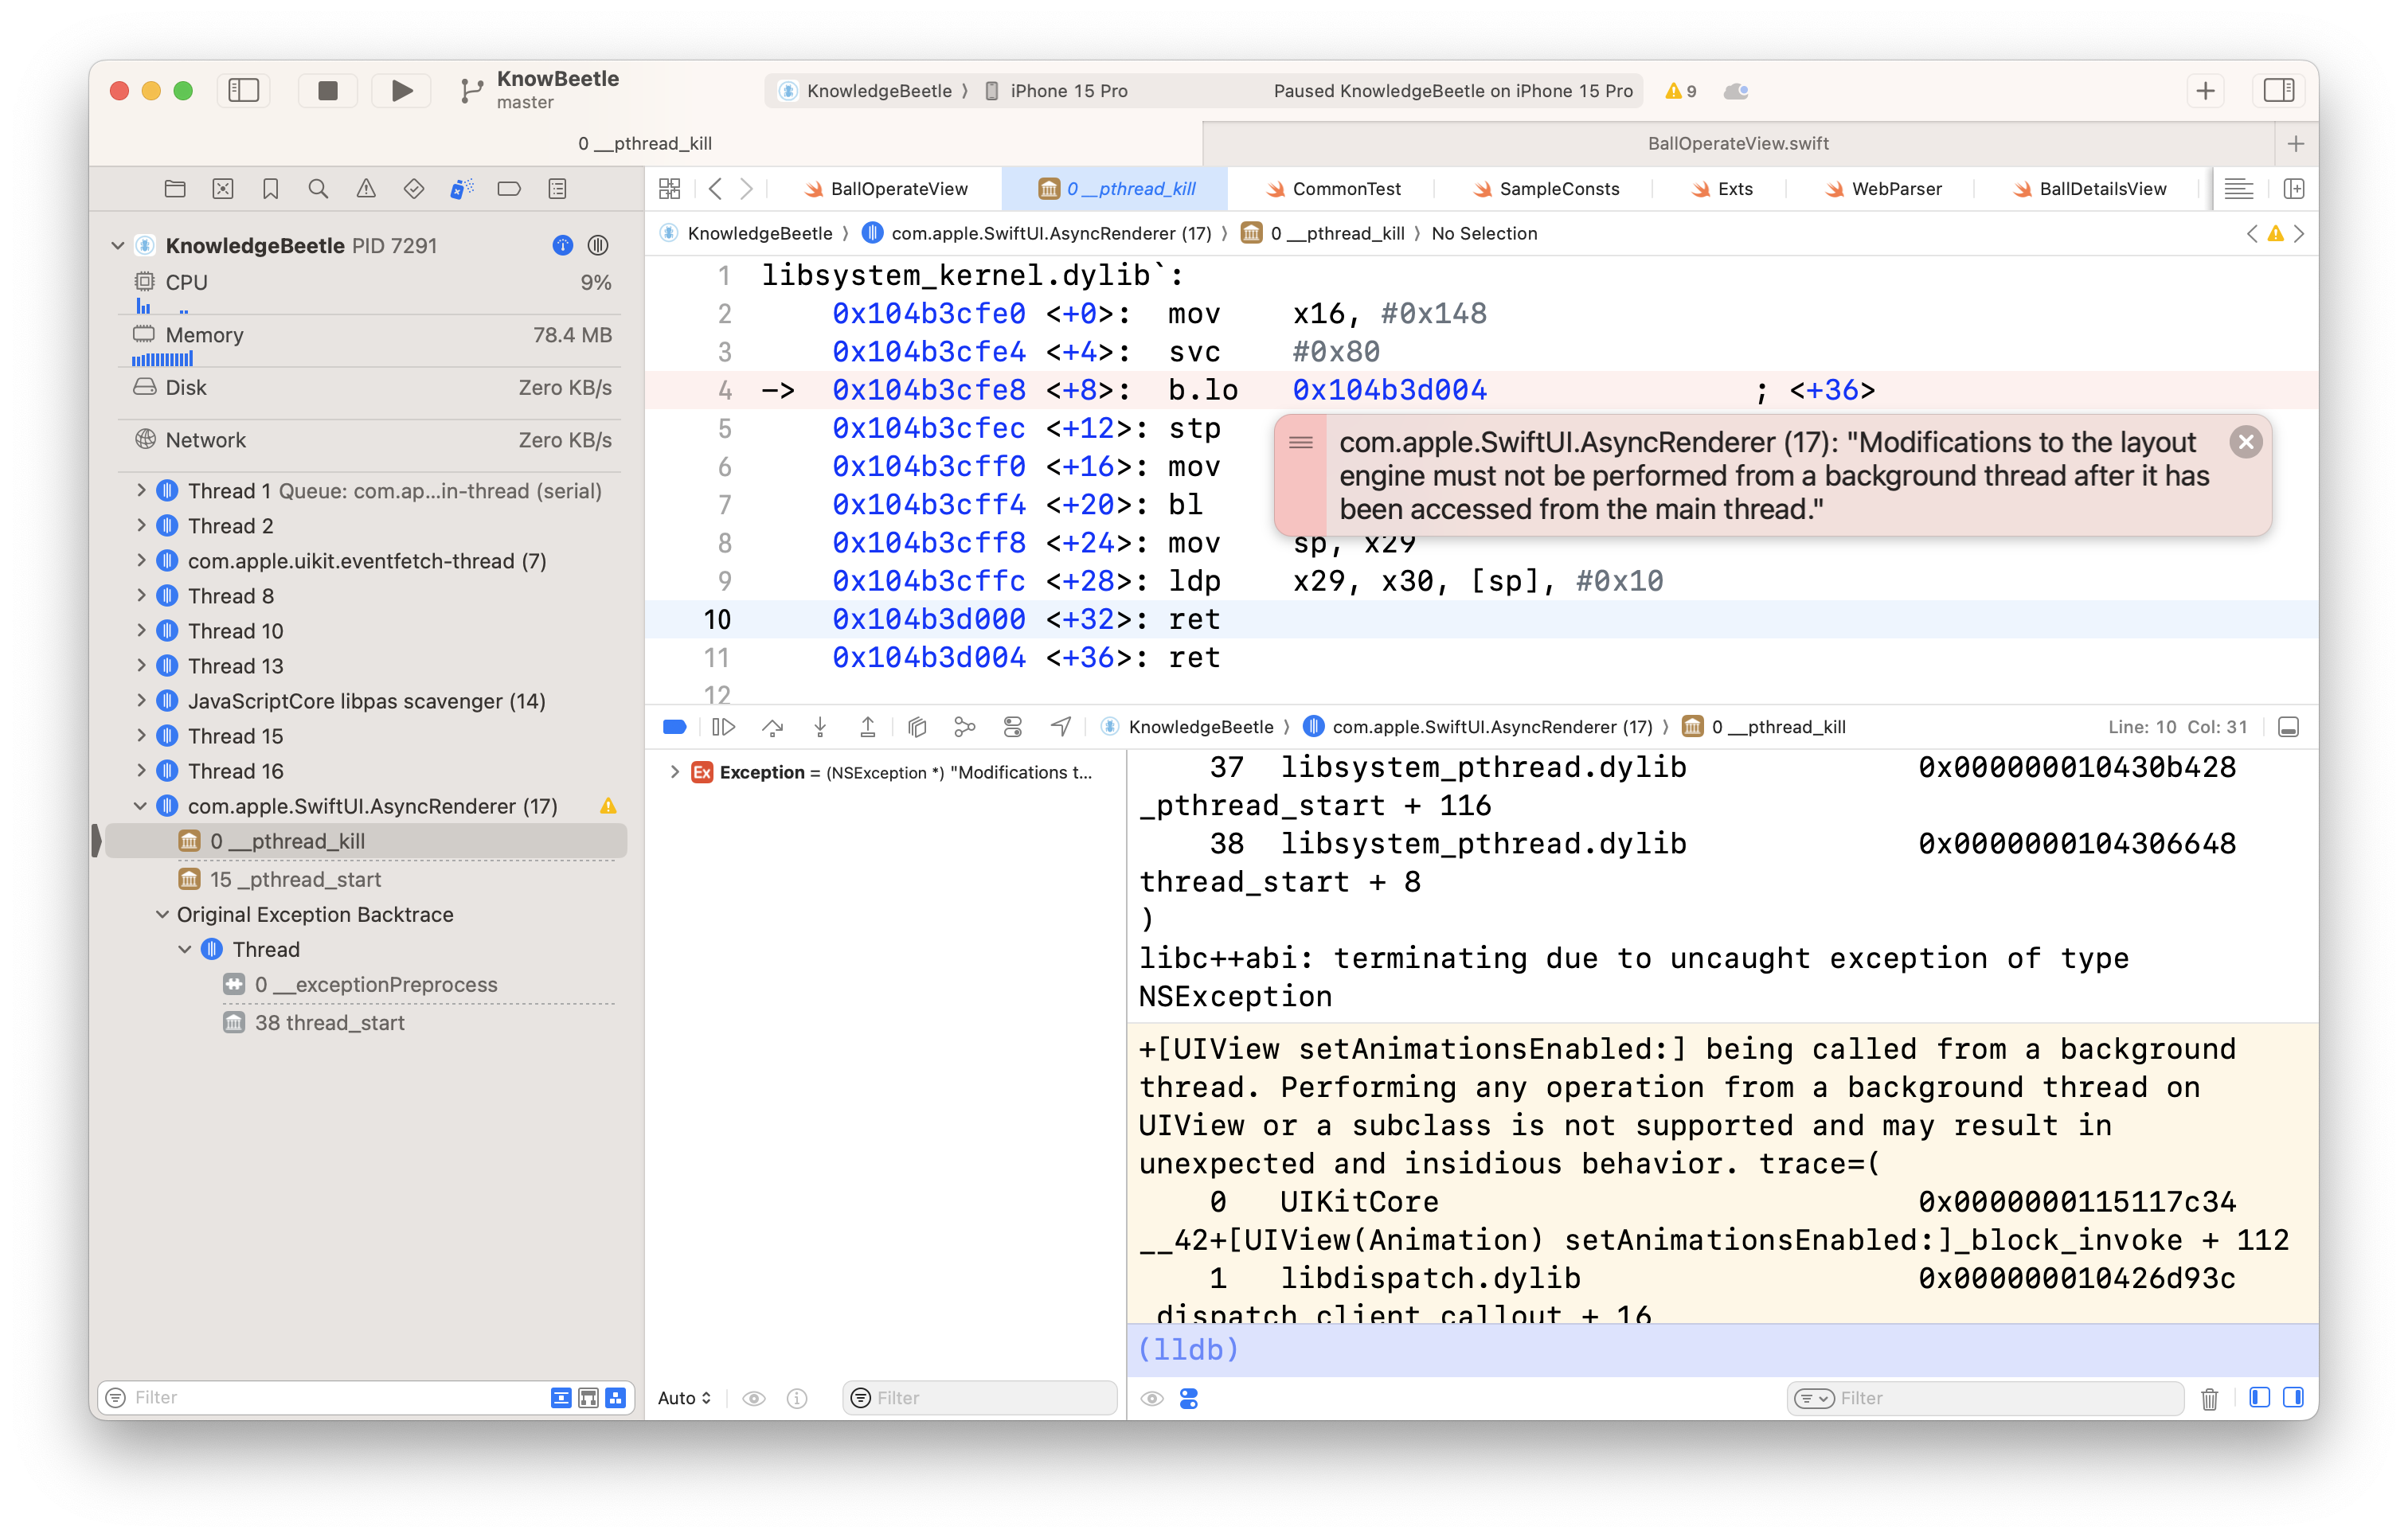
Task: Open Environment Overrides button
Action: click(1013, 727)
